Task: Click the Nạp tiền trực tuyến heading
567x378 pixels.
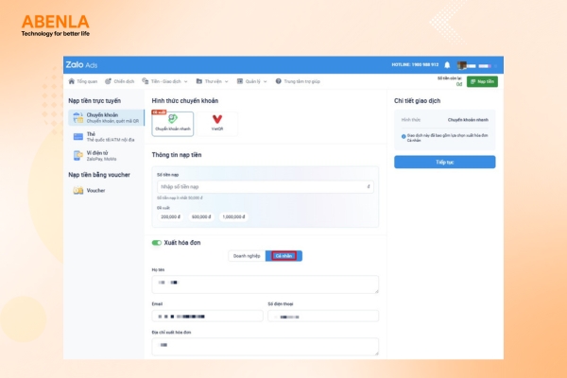Action: click(94, 101)
